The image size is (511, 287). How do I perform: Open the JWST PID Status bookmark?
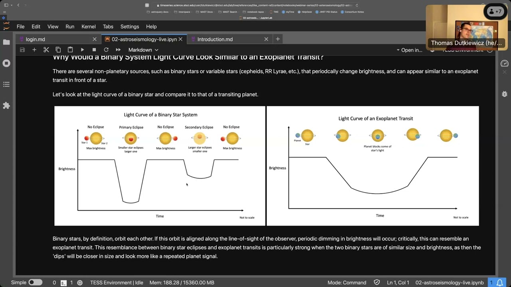tap(327, 12)
